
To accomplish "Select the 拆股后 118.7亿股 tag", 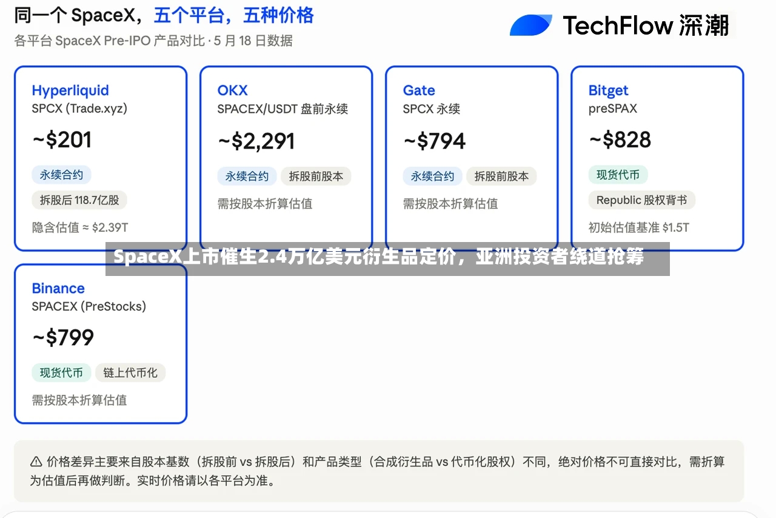I will [79, 200].
